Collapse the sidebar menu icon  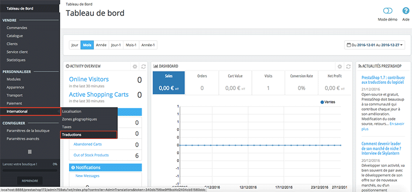[x=30, y=151]
